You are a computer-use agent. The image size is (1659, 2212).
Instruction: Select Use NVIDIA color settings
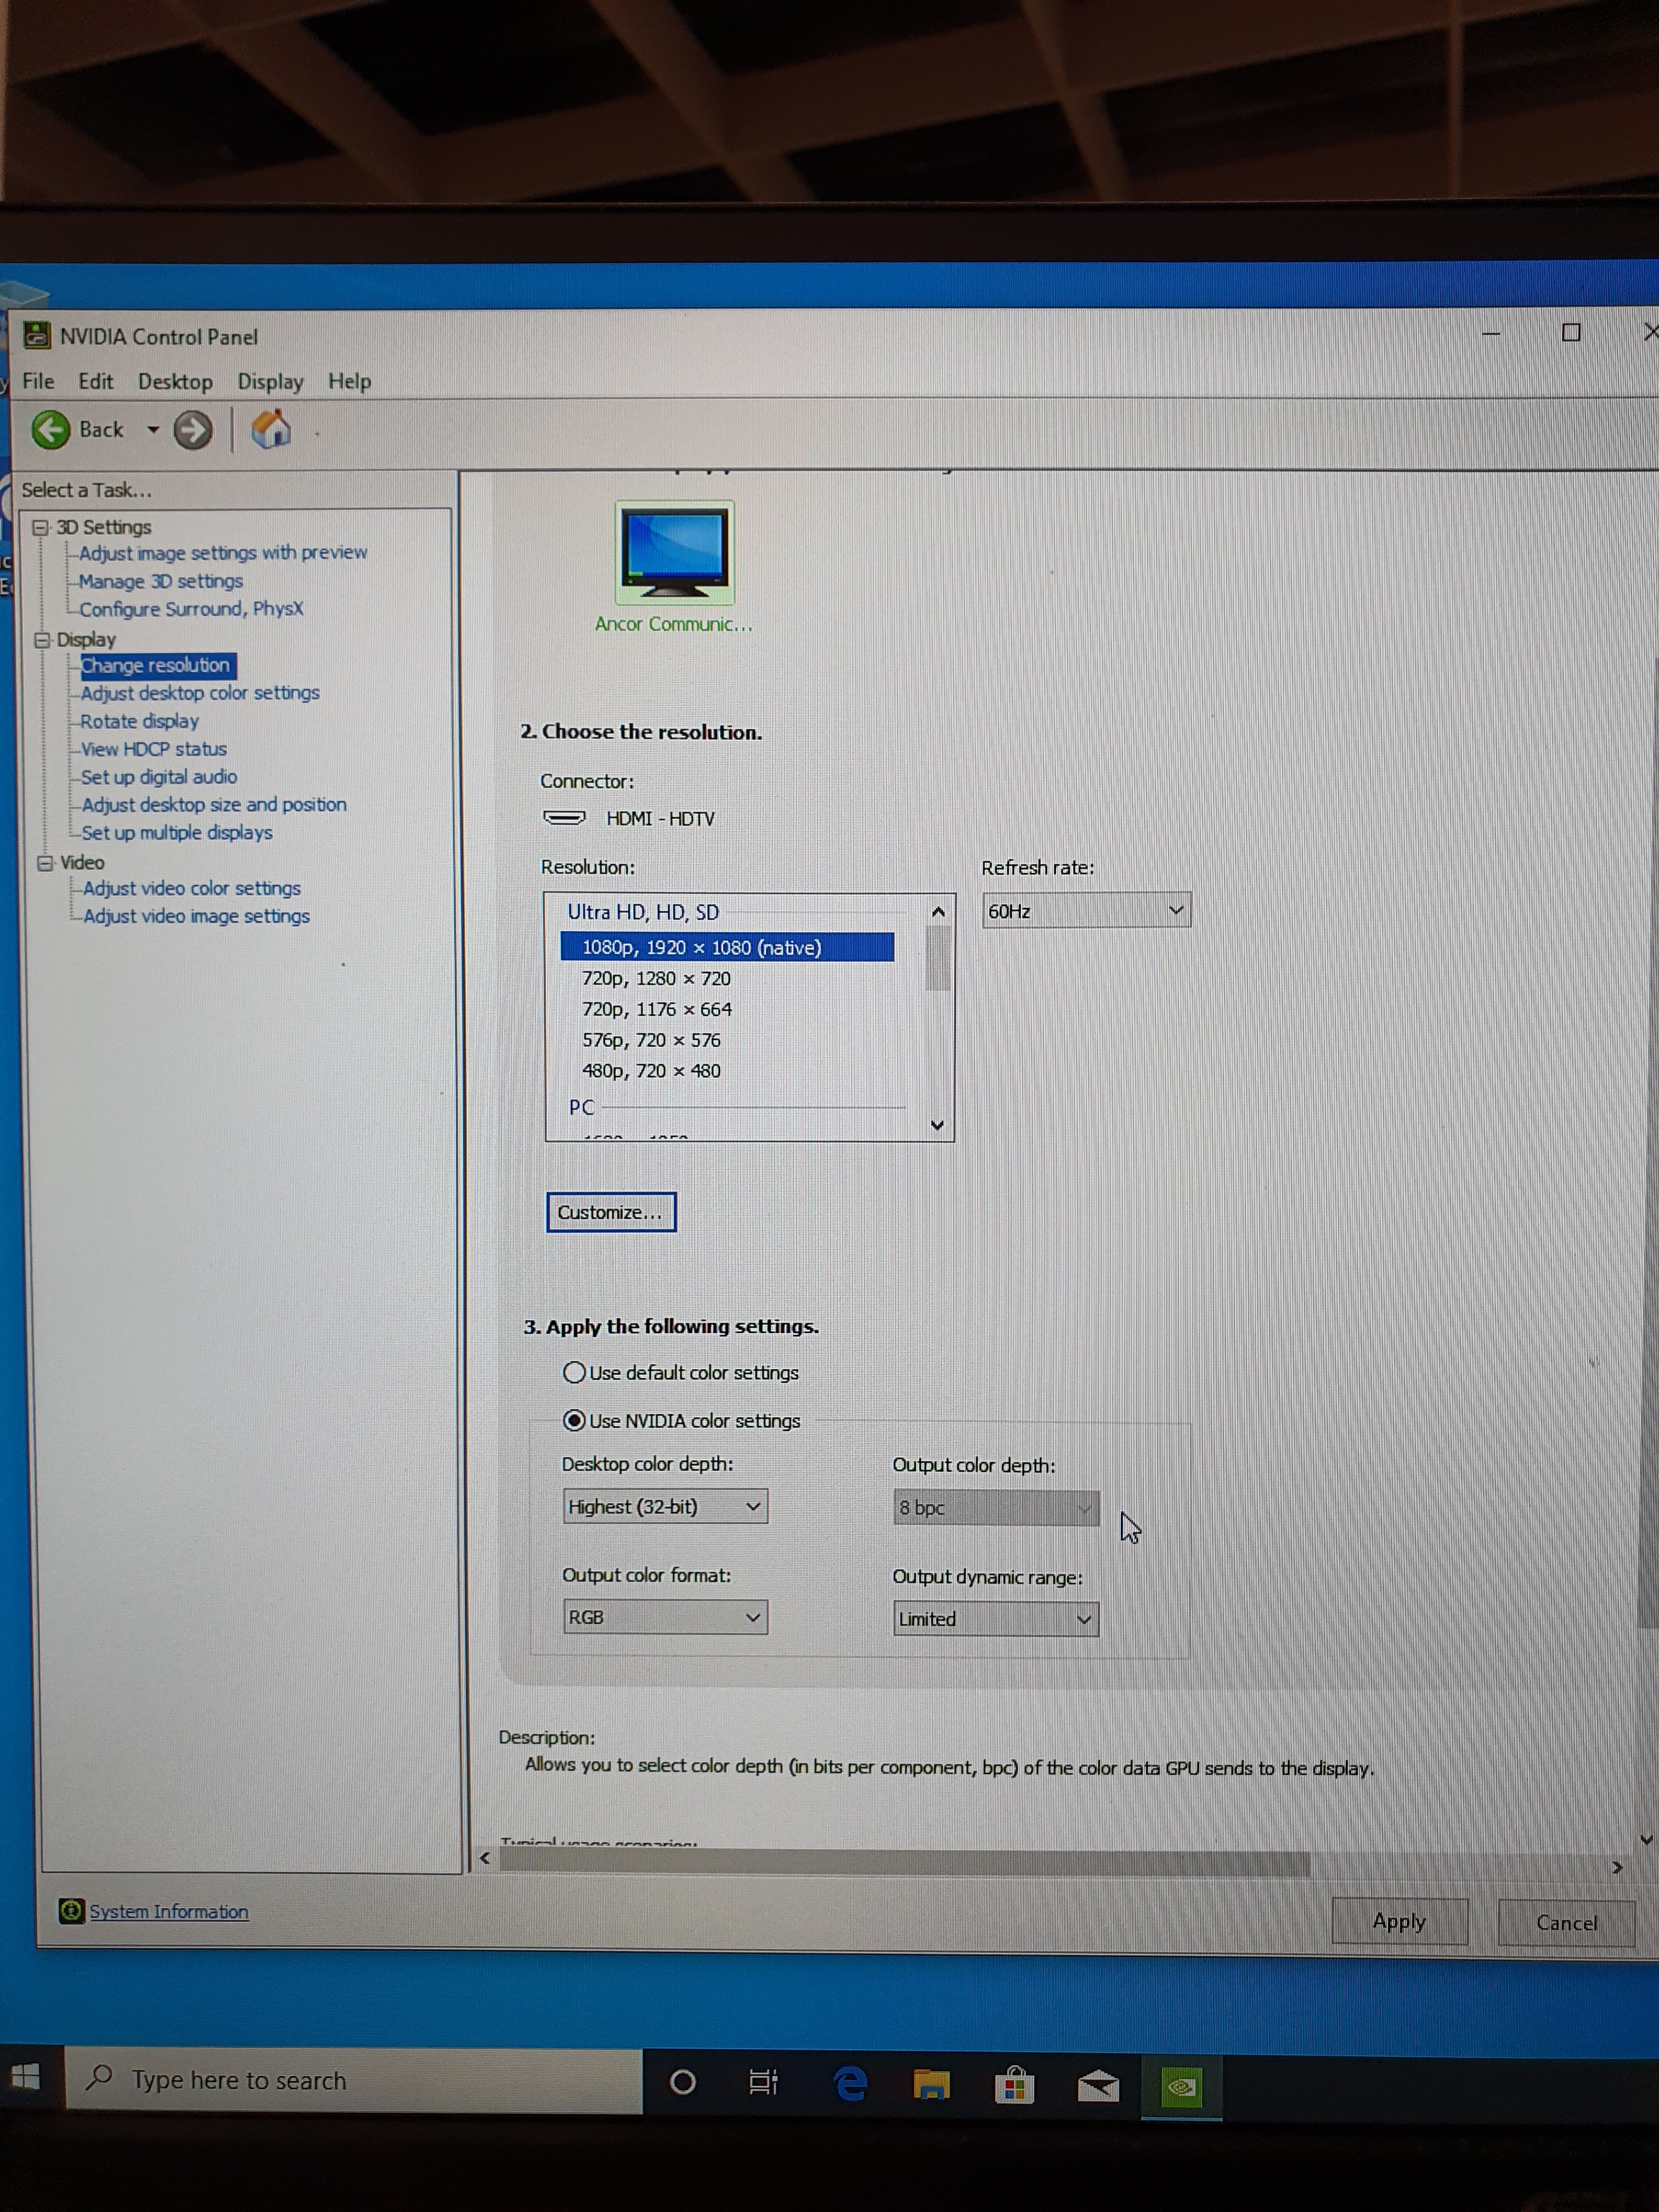(575, 1421)
